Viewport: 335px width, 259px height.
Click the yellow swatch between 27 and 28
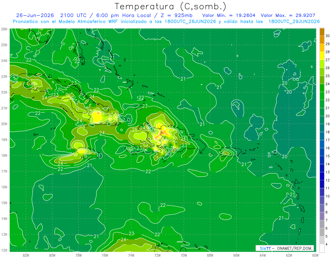click(322, 56)
